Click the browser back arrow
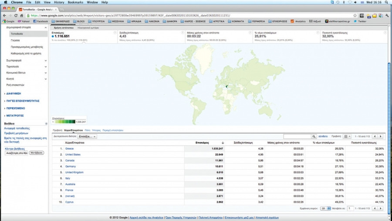 (5, 15)
